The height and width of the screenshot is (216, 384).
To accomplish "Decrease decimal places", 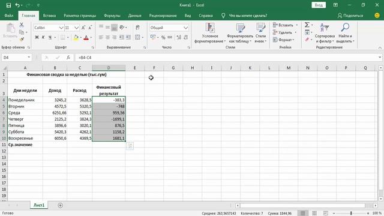I will pos(185,37).
